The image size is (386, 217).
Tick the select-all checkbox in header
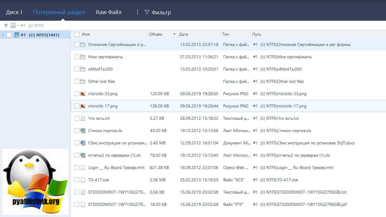(x=77, y=34)
